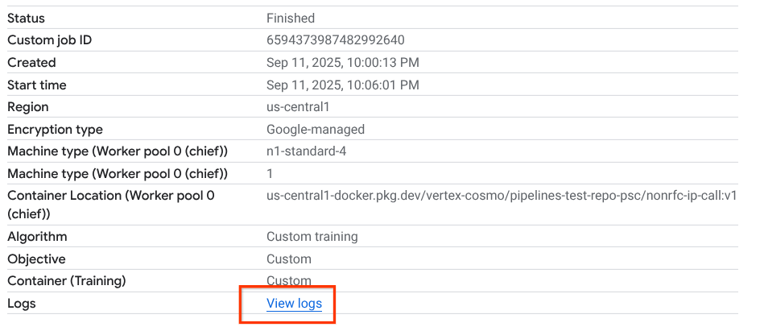Screen dimensions: 760x327
Task: Click the Custom training algorithm value
Action: (x=312, y=237)
